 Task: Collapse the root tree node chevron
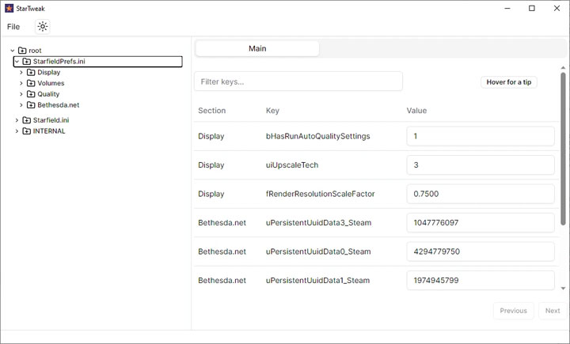pos(12,51)
